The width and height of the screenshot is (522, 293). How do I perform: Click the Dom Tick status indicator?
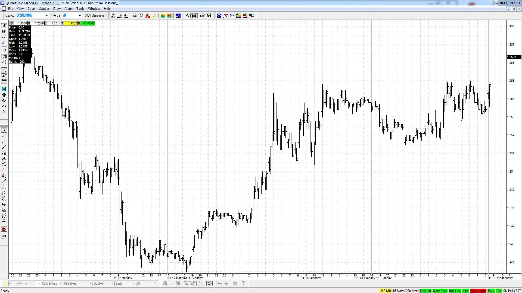440,291
